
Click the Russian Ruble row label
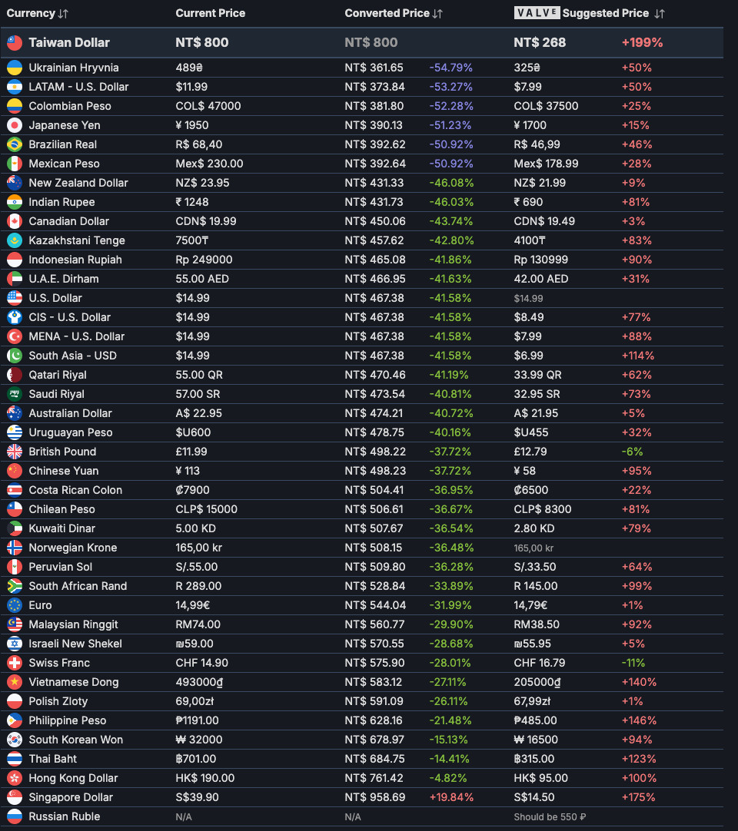tap(65, 816)
